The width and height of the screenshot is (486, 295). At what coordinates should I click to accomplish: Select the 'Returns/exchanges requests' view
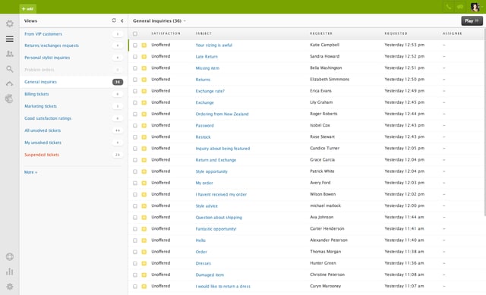tap(52, 46)
